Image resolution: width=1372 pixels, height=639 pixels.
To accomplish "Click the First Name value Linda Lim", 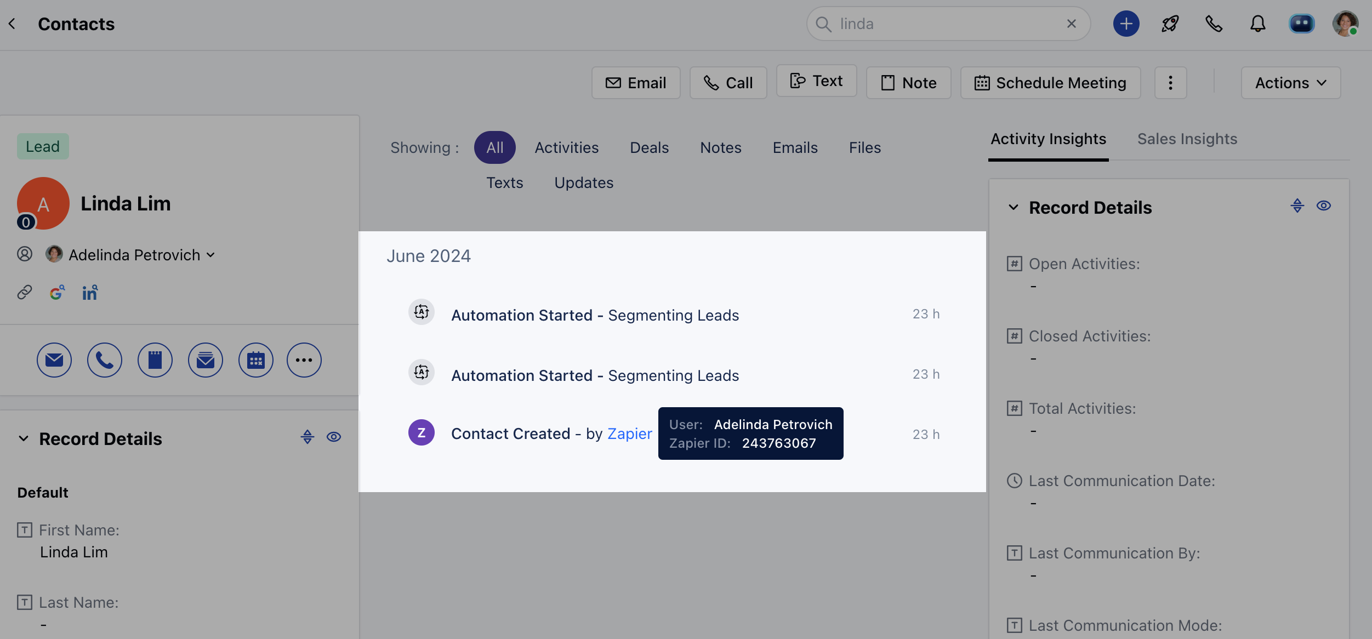I will (74, 552).
